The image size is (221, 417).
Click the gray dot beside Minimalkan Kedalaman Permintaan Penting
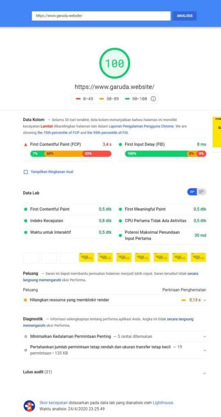coord(26,336)
